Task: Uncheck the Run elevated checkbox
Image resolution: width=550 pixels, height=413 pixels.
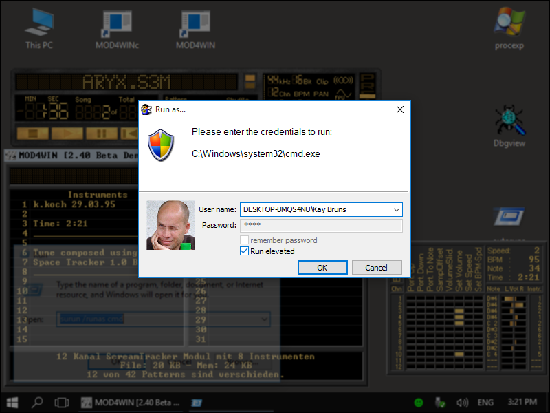Action: click(245, 251)
